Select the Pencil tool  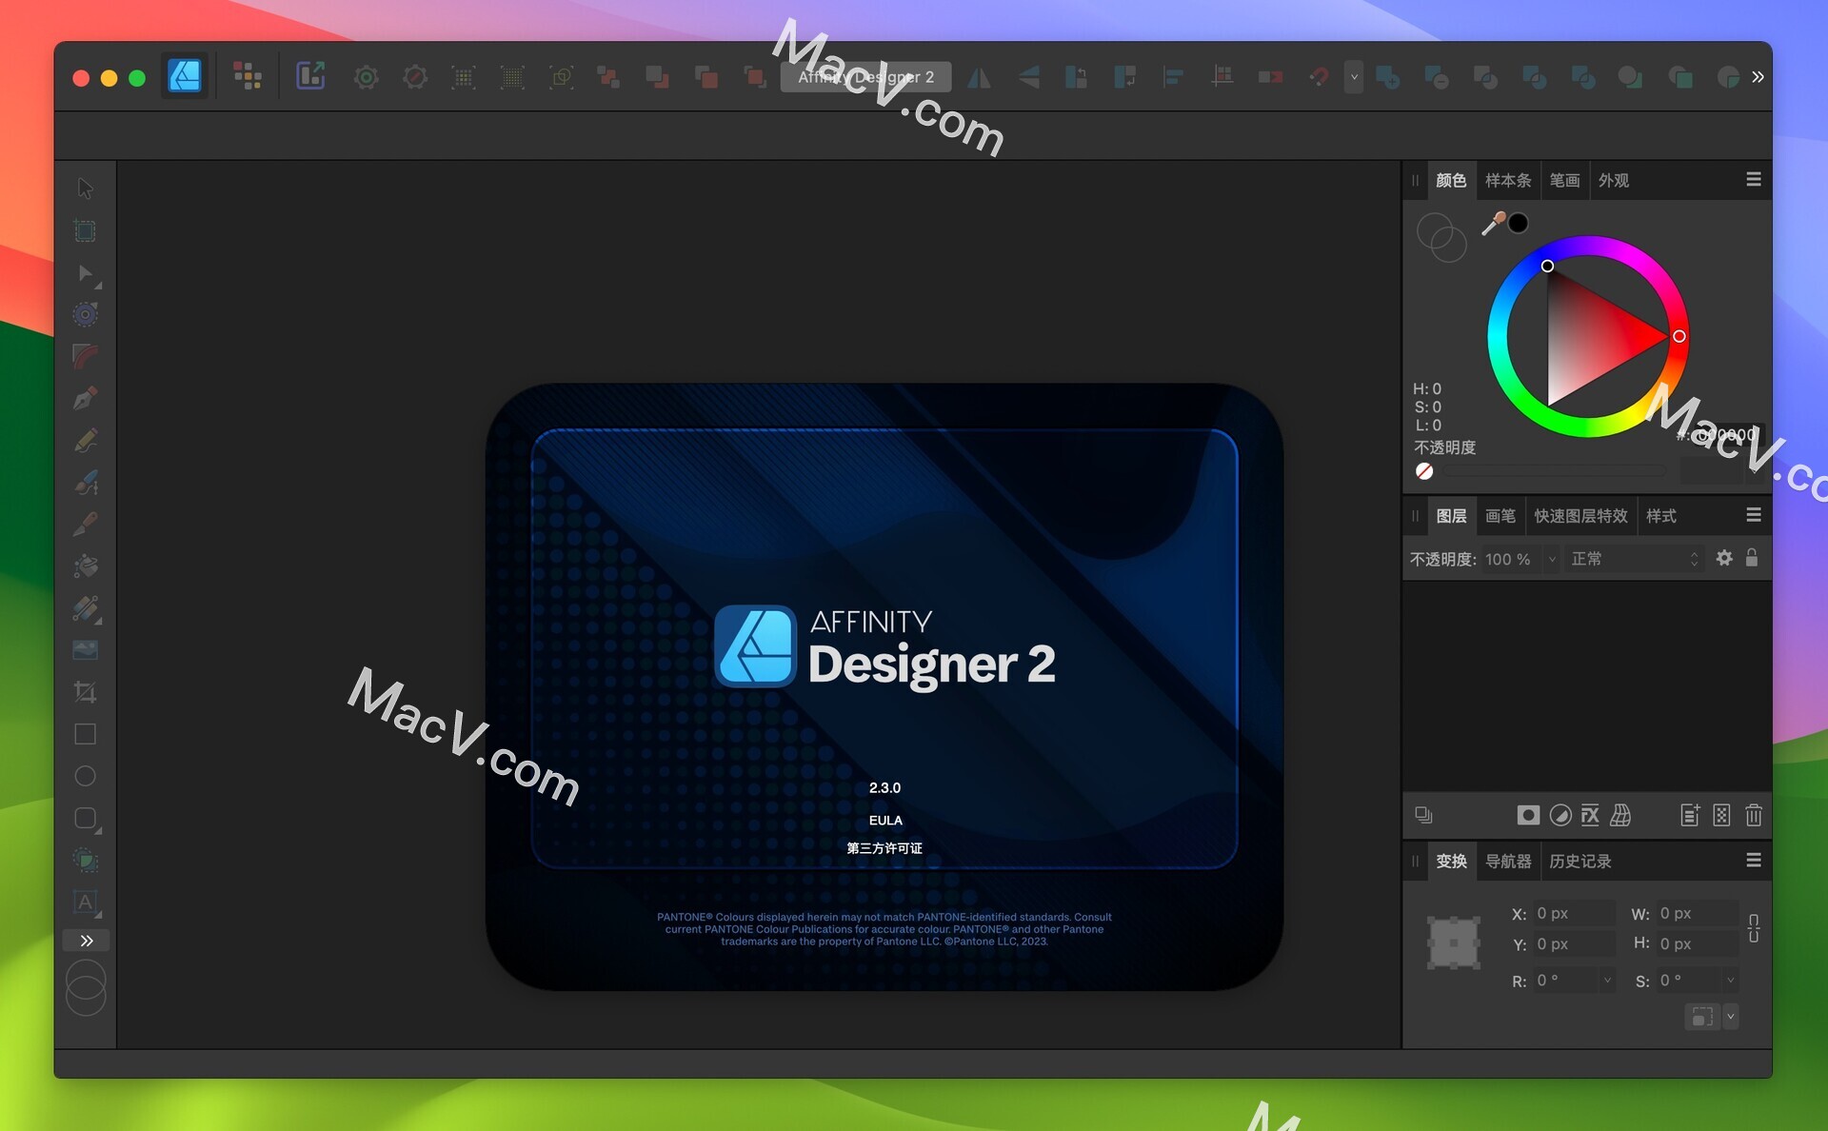point(86,440)
